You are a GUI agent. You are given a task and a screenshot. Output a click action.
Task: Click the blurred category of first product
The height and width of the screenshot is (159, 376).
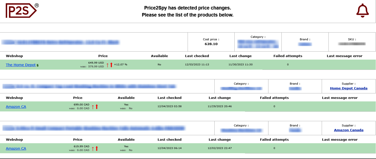pos(258,44)
